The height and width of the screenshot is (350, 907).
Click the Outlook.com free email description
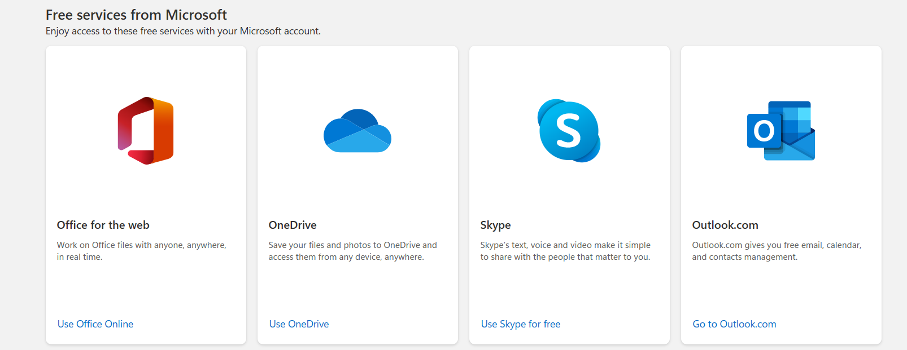tap(777, 251)
